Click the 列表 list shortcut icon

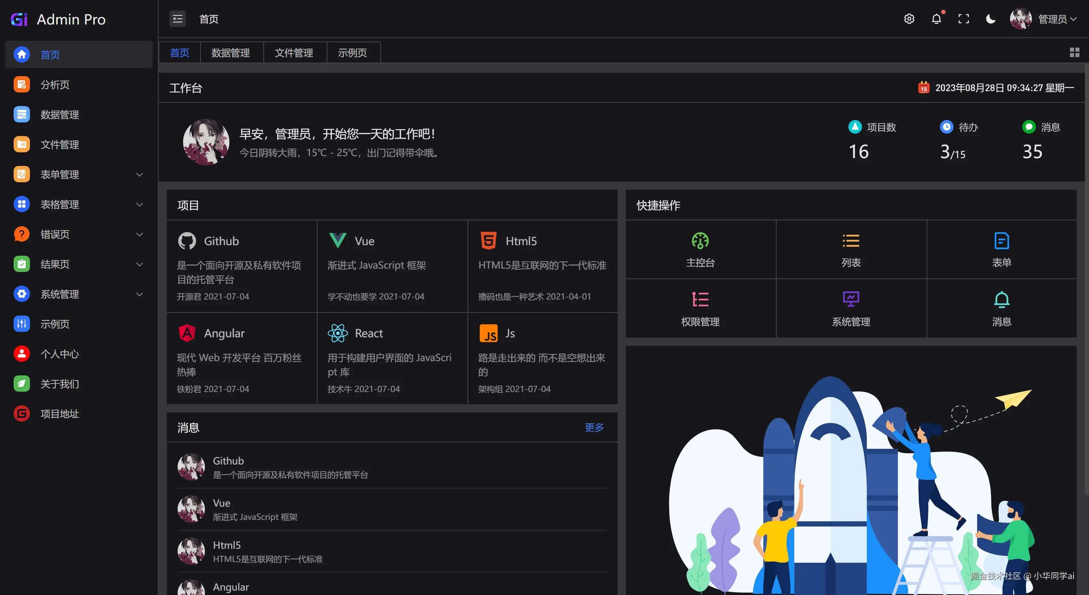850,241
